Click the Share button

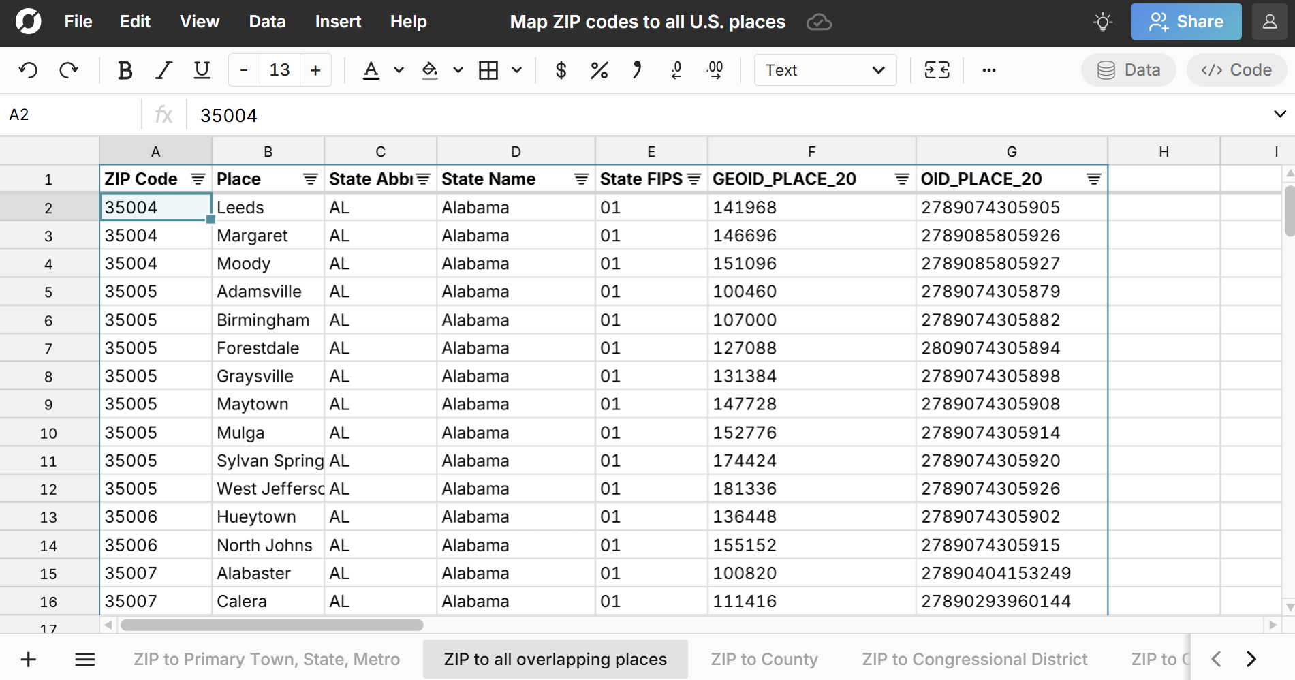(x=1185, y=21)
